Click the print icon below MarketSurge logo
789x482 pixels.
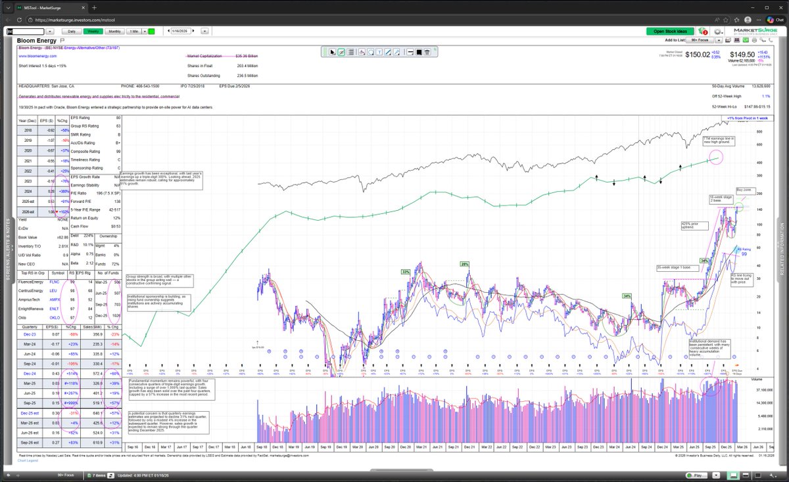tap(754, 40)
